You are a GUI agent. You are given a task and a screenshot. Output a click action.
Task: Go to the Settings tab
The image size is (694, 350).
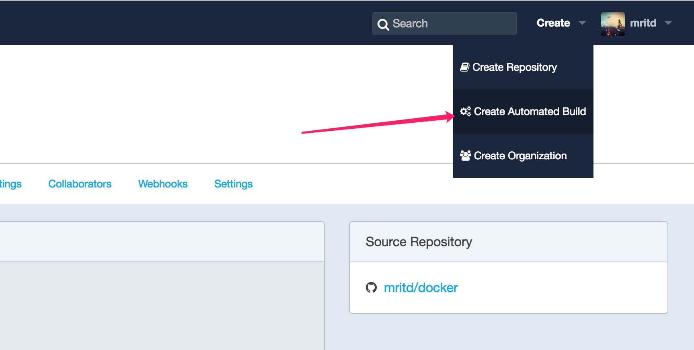pos(233,184)
